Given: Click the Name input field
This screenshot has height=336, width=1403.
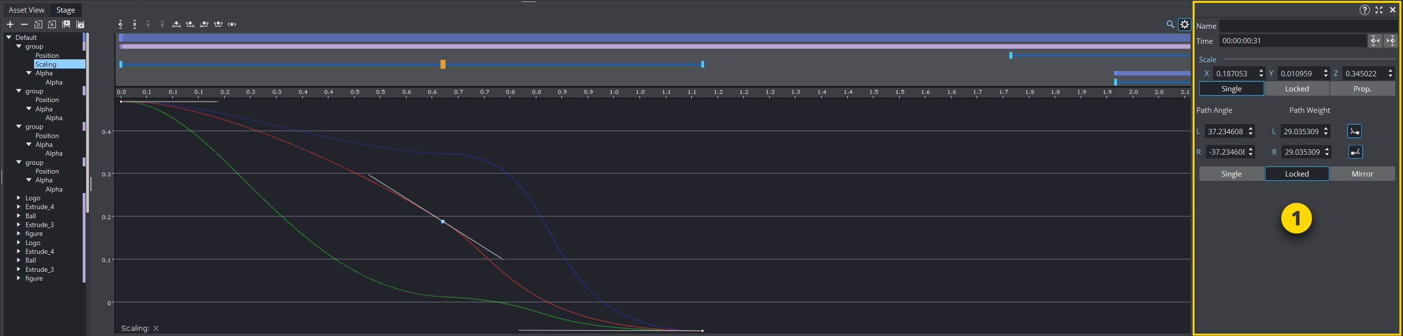Looking at the screenshot, I should [1307, 26].
